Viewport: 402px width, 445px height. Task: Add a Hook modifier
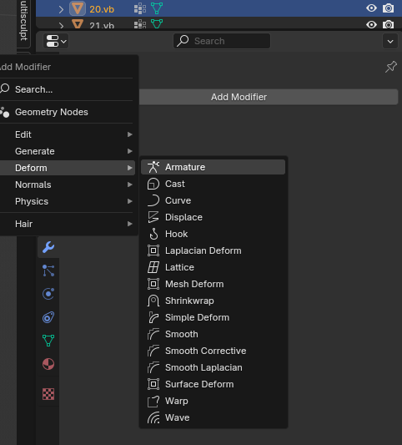(x=214, y=234)
